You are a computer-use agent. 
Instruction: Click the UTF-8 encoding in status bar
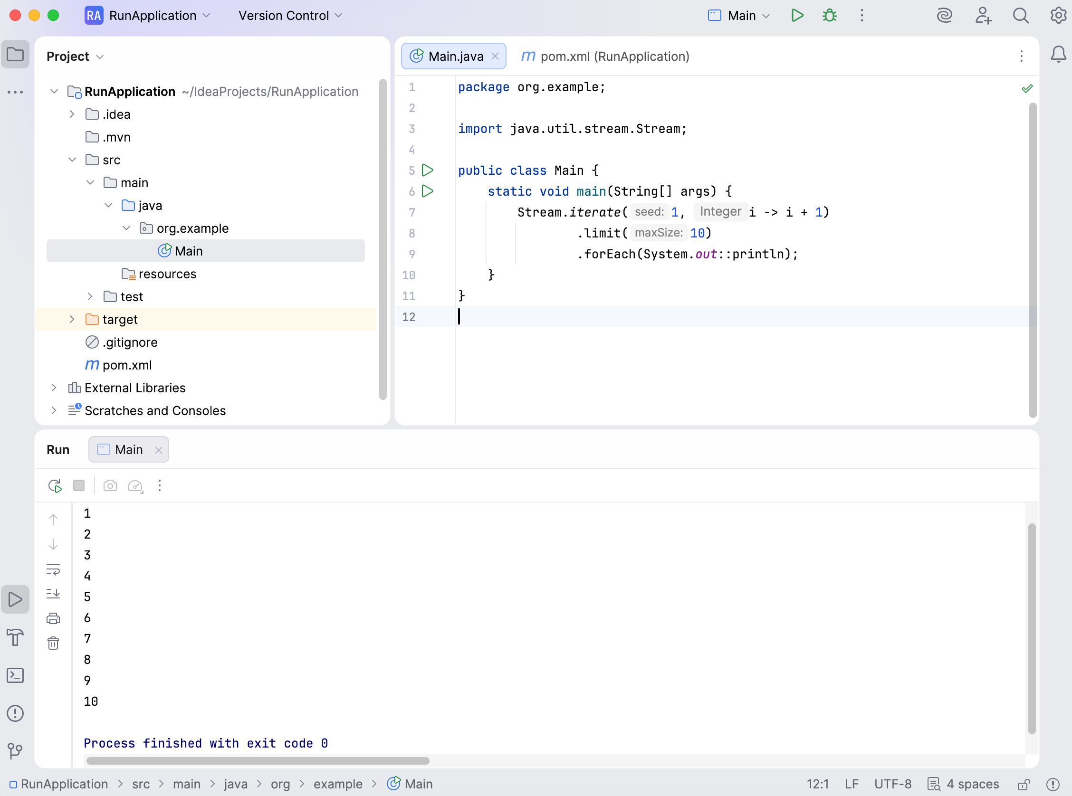pyautogui.click(x=893, y=785)
